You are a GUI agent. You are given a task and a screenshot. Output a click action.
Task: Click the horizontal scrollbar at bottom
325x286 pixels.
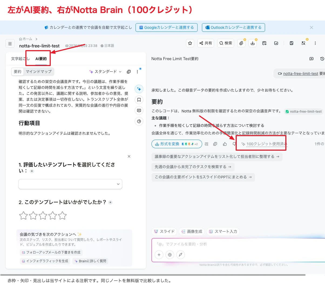pos(153,275)
